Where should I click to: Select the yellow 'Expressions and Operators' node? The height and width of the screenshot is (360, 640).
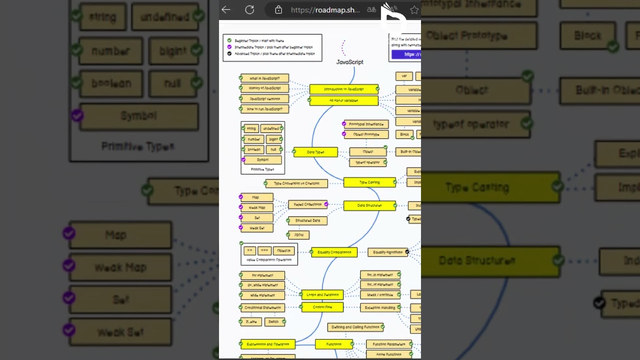pos(267,344)
